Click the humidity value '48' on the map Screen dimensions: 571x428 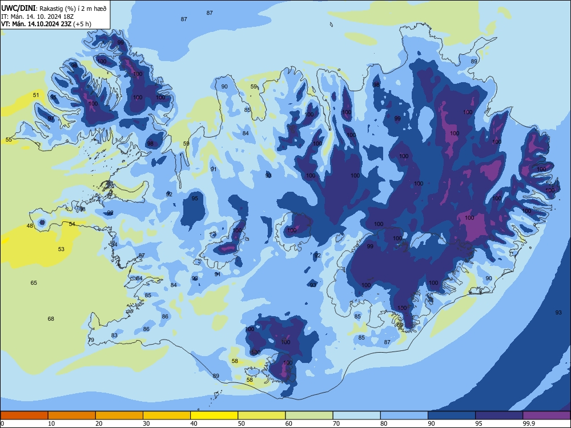(30, 225)
